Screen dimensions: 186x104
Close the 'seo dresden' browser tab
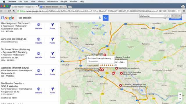(37, 7)
